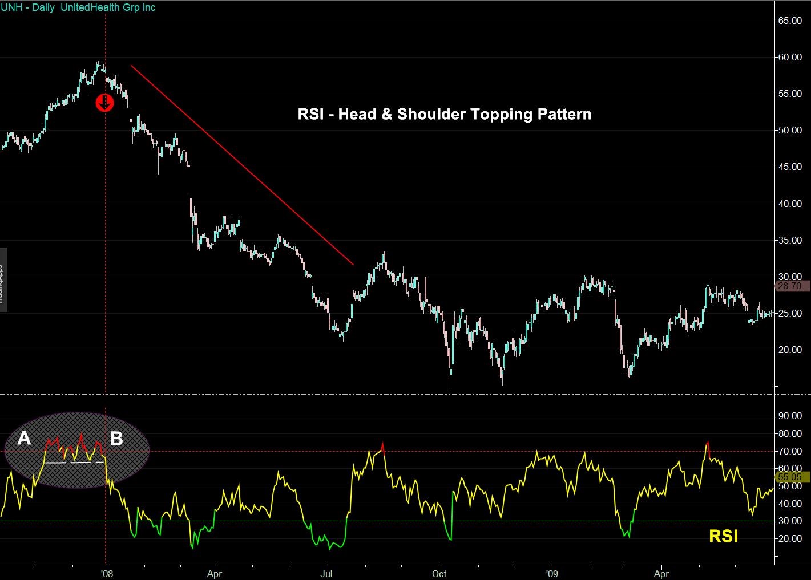Select the 45.00 price axis label
This screenshot has height=580, width=811.
tap(790, 167)
